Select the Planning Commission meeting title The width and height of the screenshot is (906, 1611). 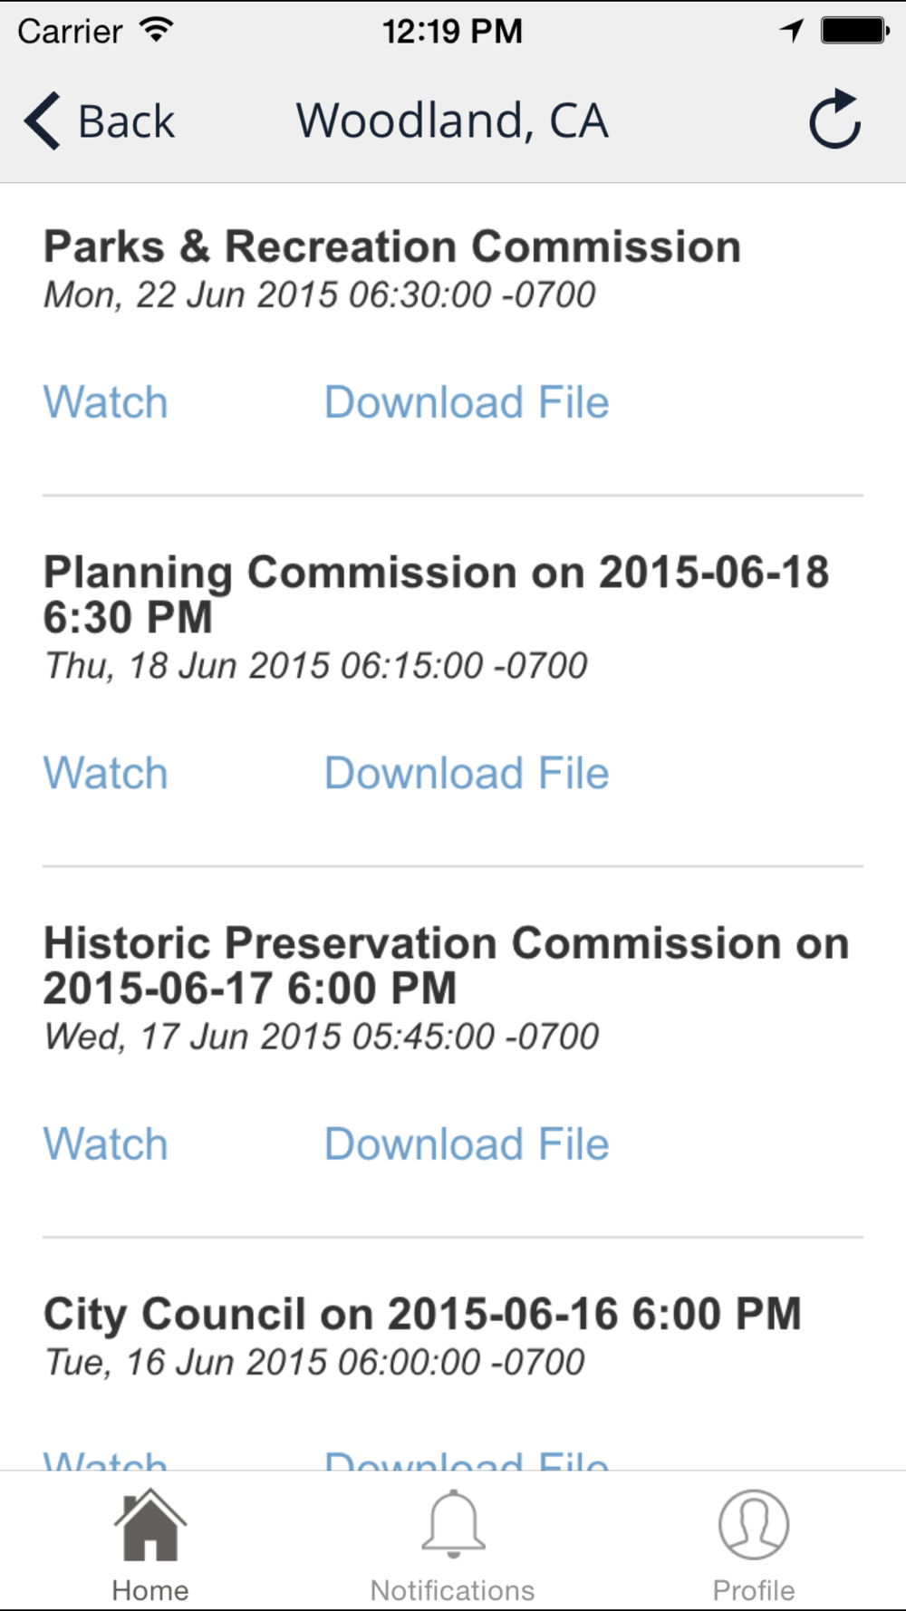point(436,593)
